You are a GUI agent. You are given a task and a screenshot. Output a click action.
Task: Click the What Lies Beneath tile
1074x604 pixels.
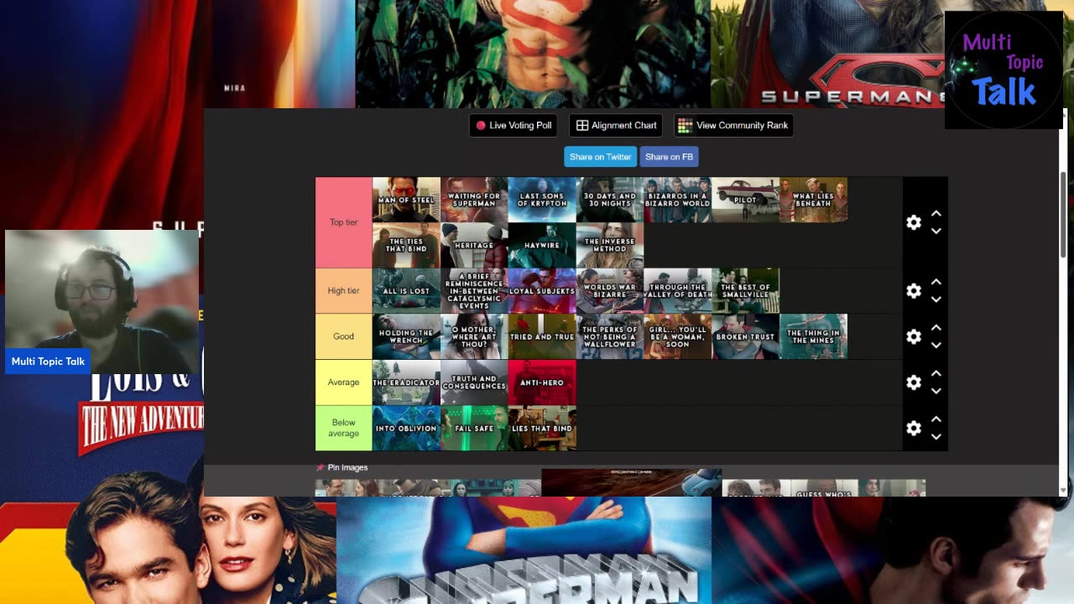[x=813, y=200]
